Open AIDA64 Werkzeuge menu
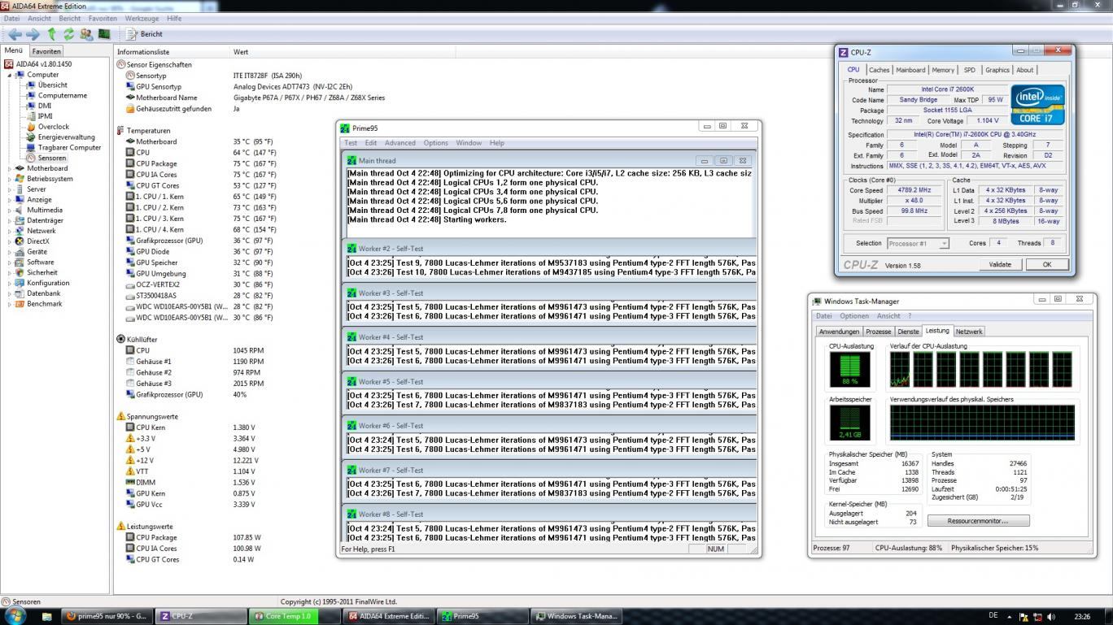This screenshot has width=1113, height=625. 142,18
